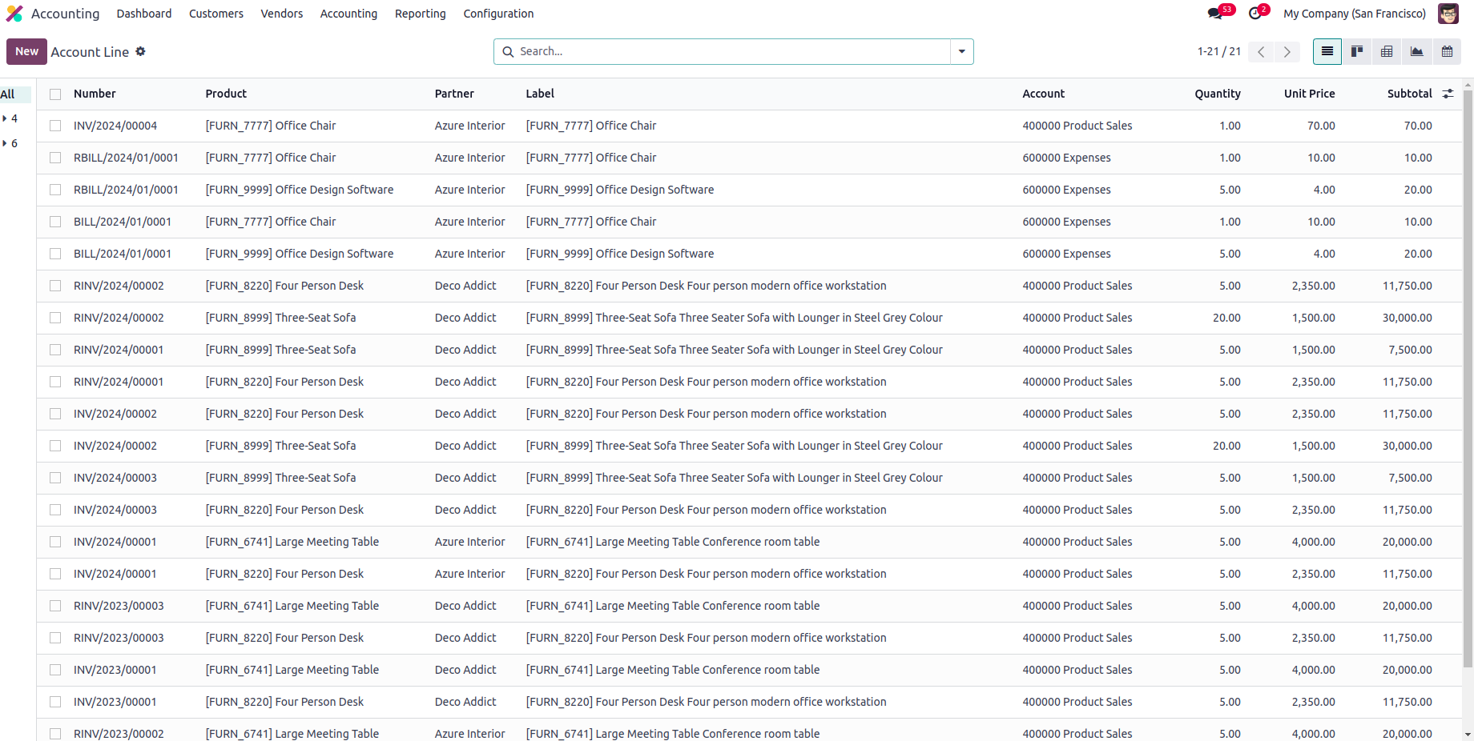The image size is (1474, 741).
Task: Select the checkbox for BILL/2024/01/0001 Office Chair row
Action: [55, 222]
